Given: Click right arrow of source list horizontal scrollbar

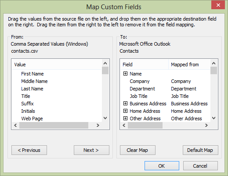Looking at the screenshot, I should [98, 125].
